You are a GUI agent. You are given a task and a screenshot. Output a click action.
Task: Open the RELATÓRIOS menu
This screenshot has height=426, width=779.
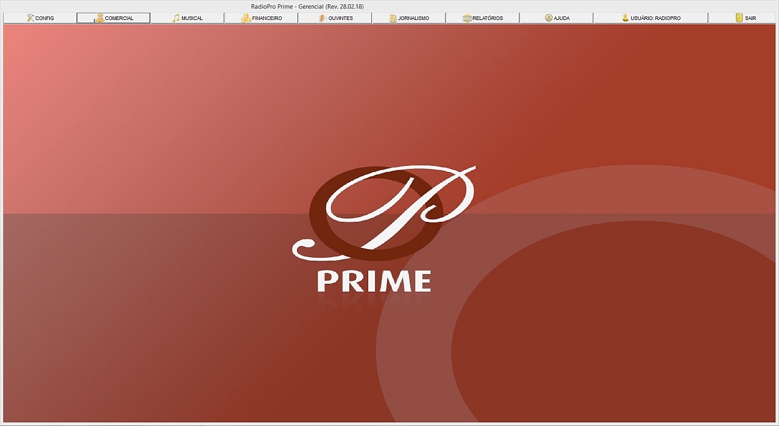[x=483, y=18]
